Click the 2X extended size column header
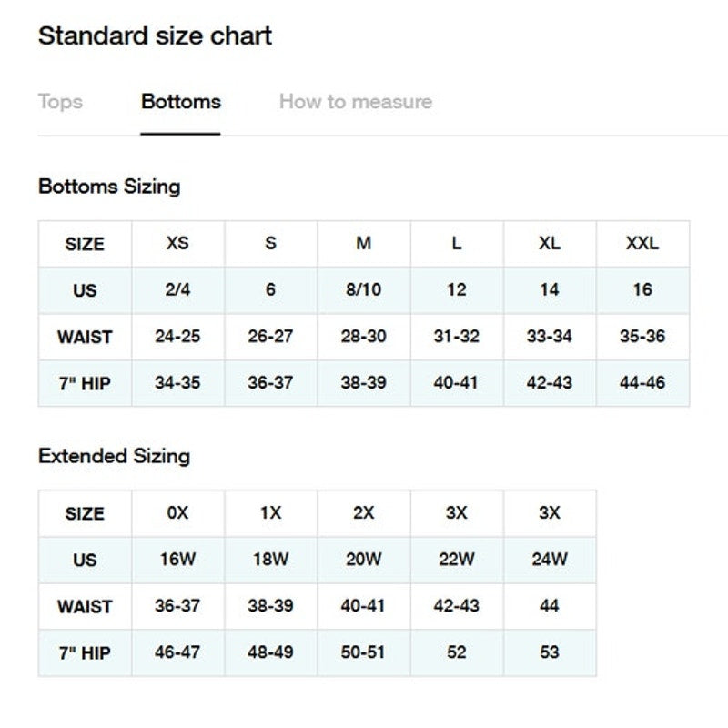 point(364,513)
